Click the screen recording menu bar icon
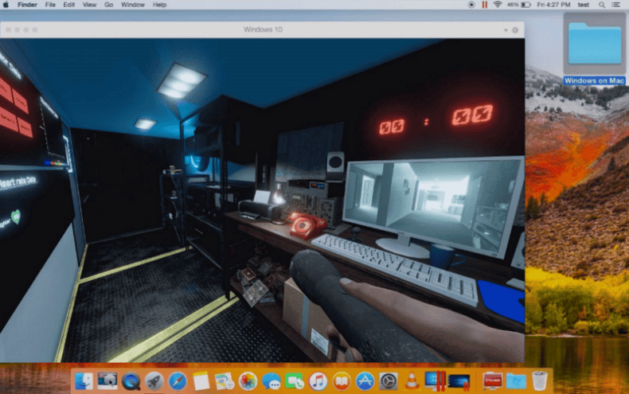Image resolution: width=629 pixels, height=394 pixels. (x=471, y=5)
